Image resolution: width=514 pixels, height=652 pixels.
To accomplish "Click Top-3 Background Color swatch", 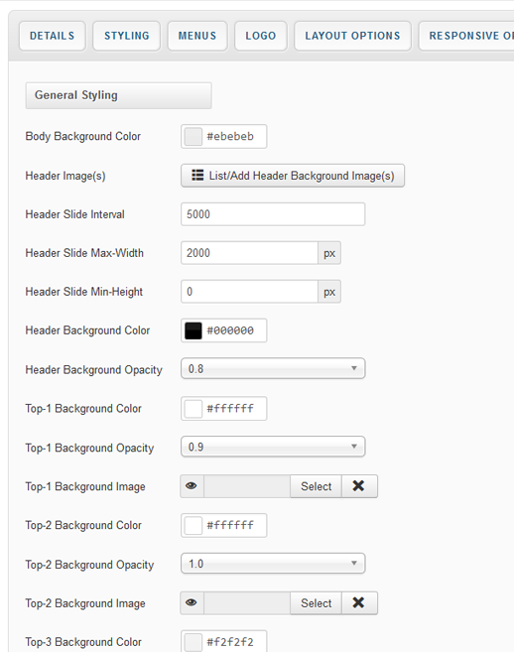I will [193, 642].
